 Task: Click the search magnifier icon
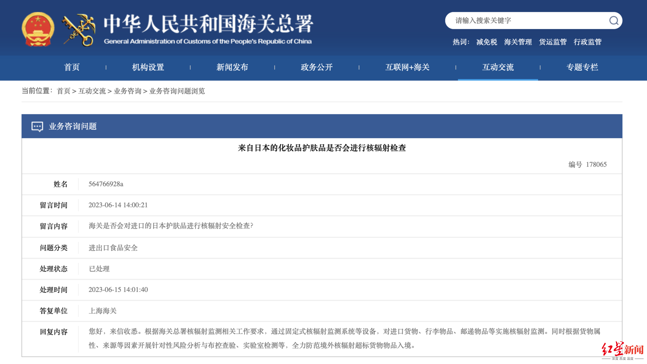click(x=614, y=21)
